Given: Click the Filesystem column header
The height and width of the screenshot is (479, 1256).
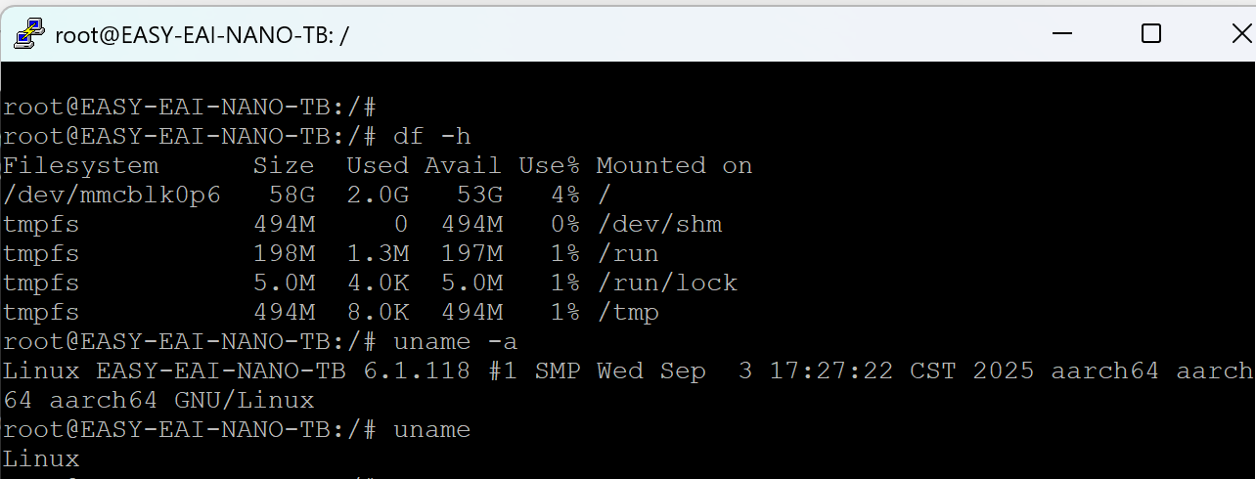Looking at the screenshot, I should click(81, 166).
